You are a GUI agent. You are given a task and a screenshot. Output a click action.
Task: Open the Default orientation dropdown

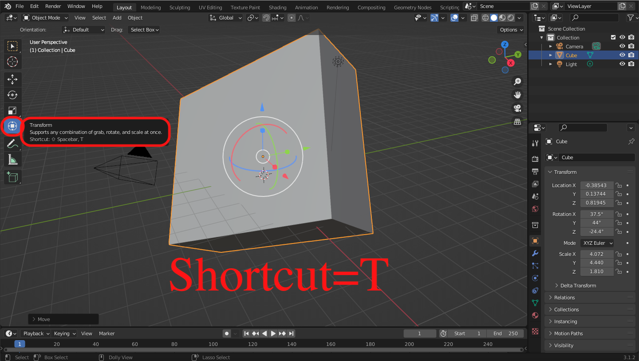(83, 30)
